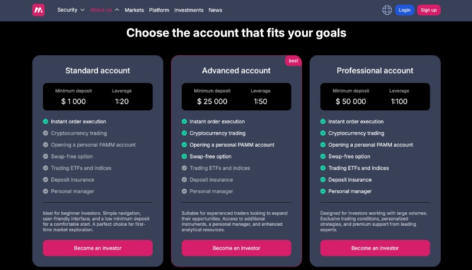Click the pink Sign up button
The image size is (472, 270).
pos(429,10)
